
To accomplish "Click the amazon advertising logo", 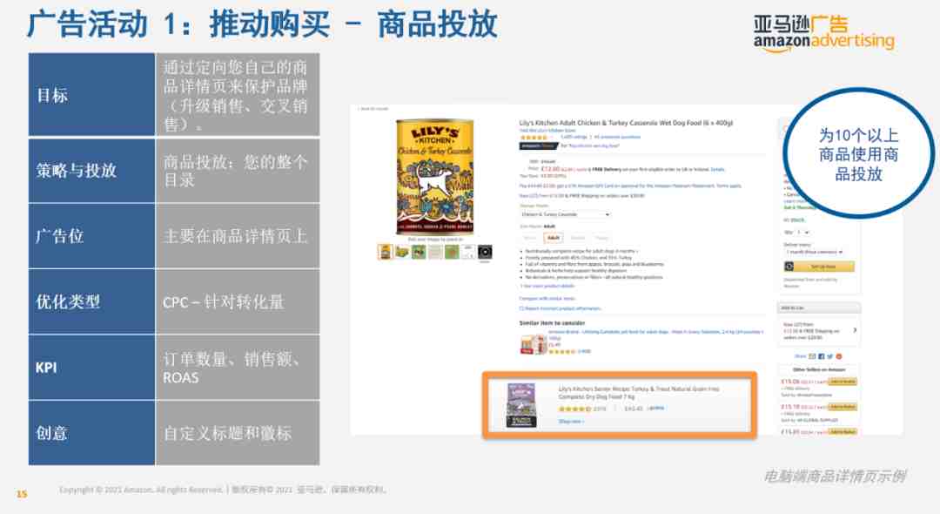I will pyautogui.click(x=823, y=34).
